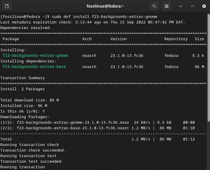The image size is (210, 170).
Task: Click the Repository column header
Action: [176, 39]
